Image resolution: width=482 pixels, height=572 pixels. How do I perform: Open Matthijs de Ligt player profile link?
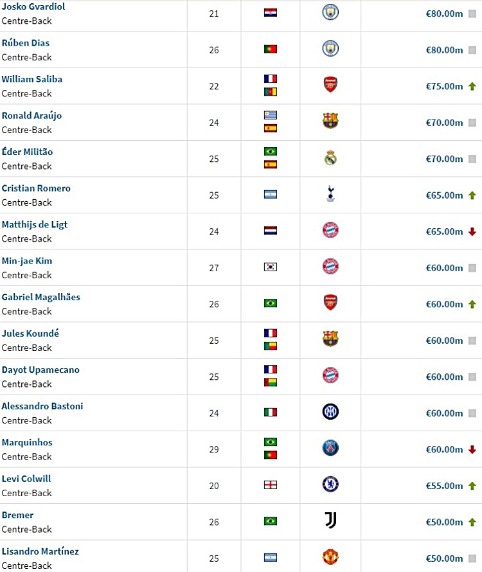pos(35,225)
